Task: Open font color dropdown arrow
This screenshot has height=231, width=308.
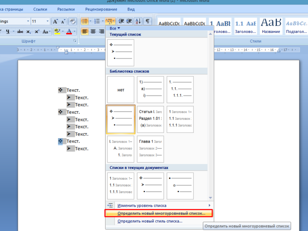Action: click(x=74, y=31)
